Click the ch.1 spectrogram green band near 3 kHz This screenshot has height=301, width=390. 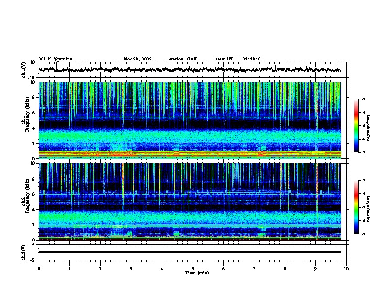[x=190, y=136]
